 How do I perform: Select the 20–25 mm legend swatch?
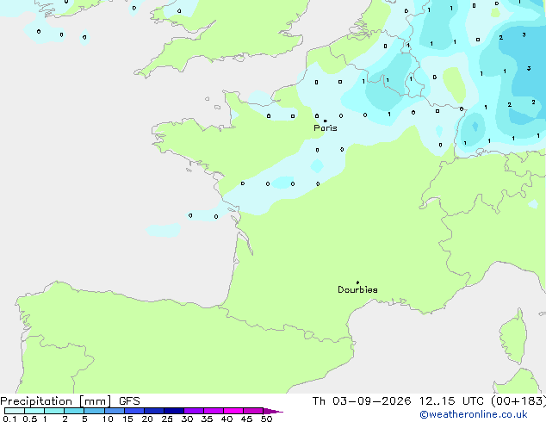(154, 411)
